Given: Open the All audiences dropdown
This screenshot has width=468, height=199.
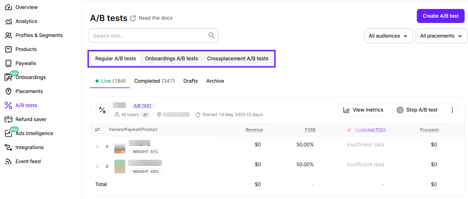Looking at the screenshot, I should point(388,36).
